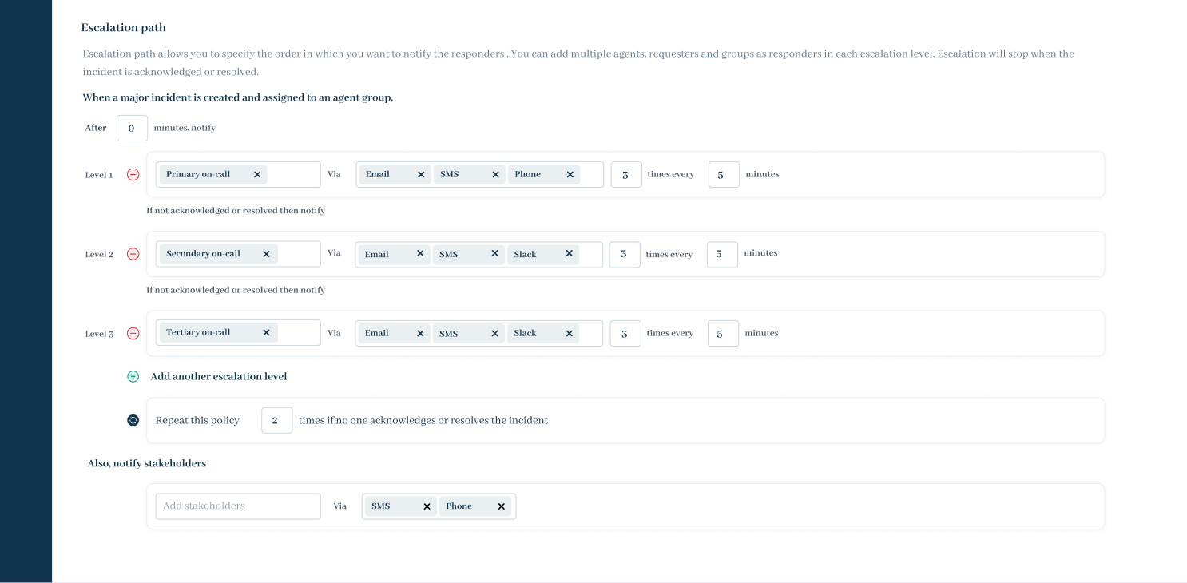Remove Primary on-call responder tag
Screen dimensions: 1187x583
click(257, 175)
